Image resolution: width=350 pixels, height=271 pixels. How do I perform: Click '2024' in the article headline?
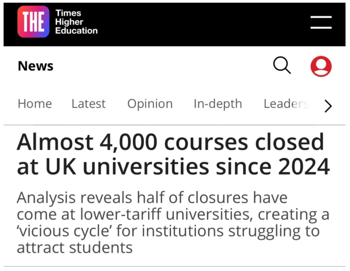pyautogui.click(x=304, y=167)
